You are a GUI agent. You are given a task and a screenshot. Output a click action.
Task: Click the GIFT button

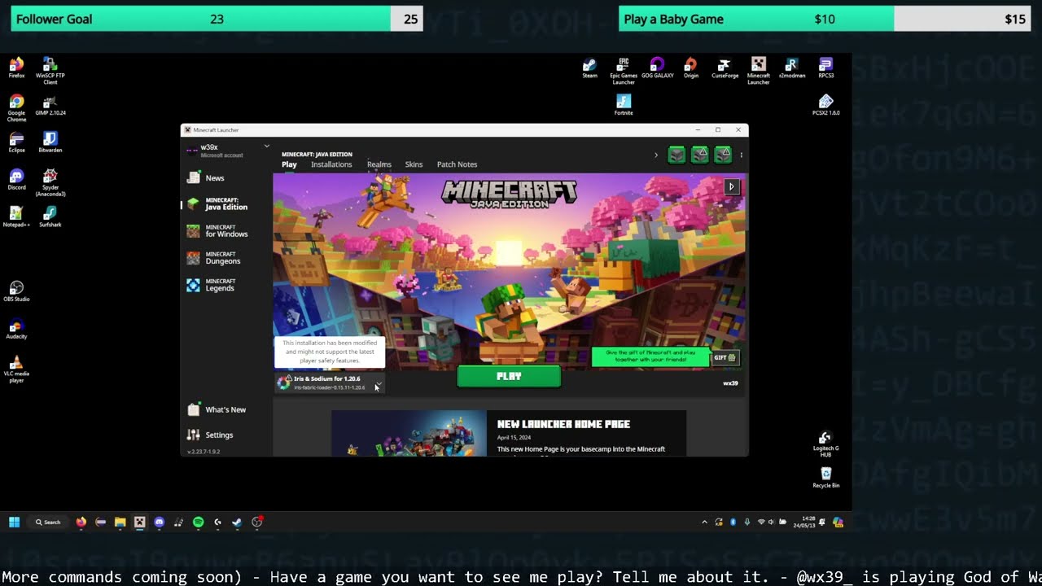point(725,357)
